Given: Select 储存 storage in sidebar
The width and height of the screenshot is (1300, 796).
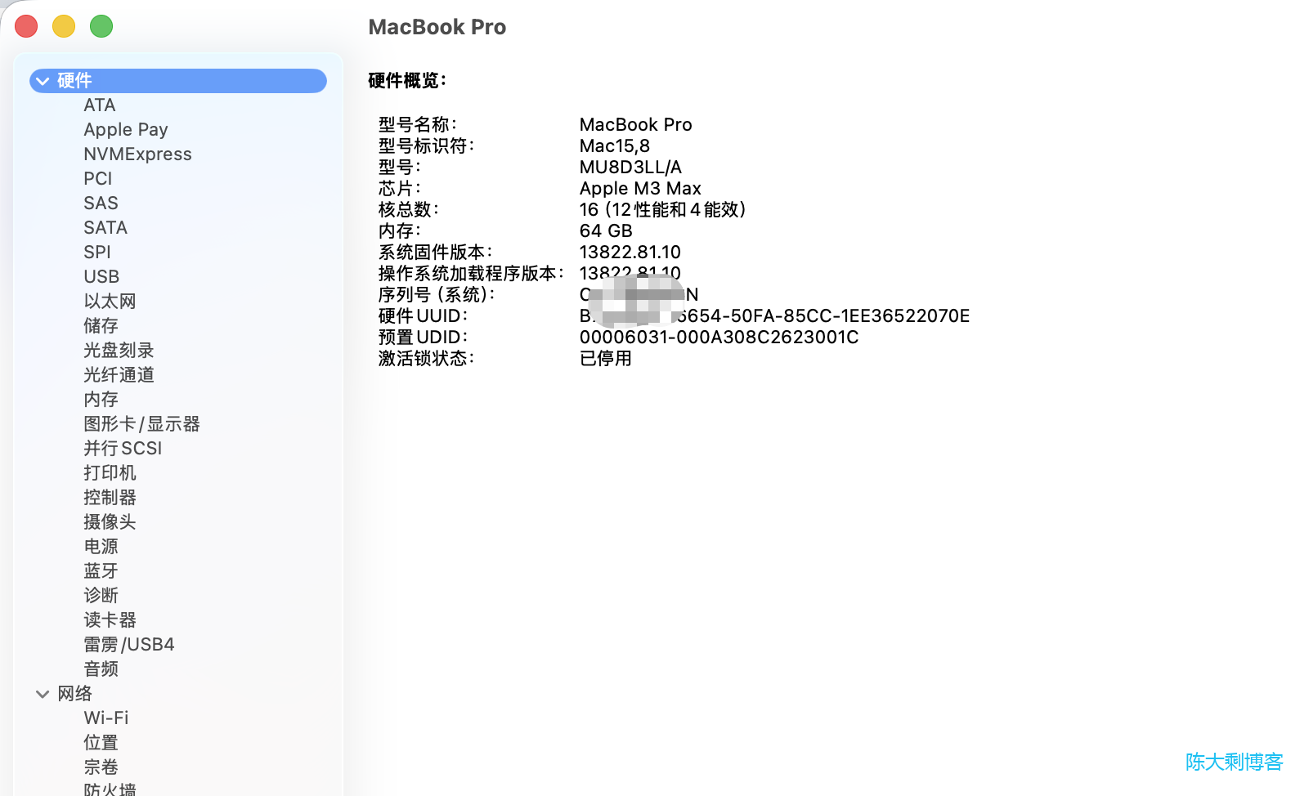Looking at the screenshot, I should (x=101, y=326).
